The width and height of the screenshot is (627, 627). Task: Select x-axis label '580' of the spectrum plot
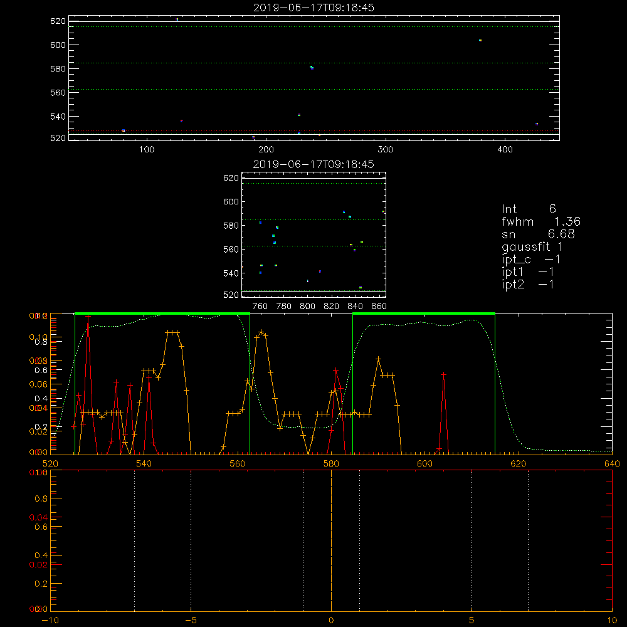tap(331, 463)
